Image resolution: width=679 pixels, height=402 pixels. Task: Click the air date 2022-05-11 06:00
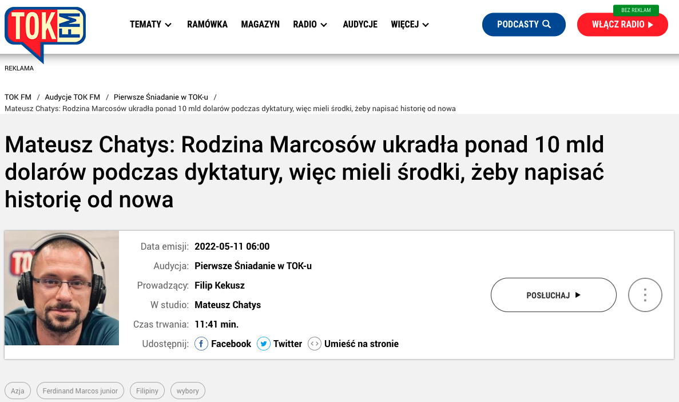(232, 246)
